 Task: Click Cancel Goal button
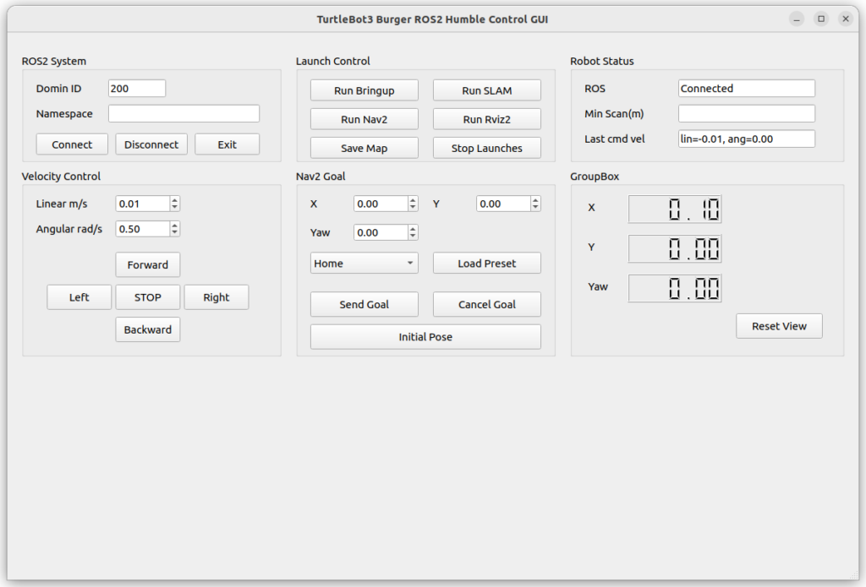(x=486, y=305)
